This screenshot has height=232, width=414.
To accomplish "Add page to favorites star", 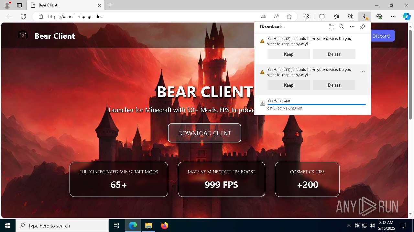I will click(x=289, y=16).
